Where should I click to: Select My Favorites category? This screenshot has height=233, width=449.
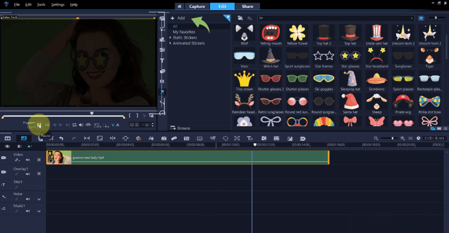click(x=184, y=32)
